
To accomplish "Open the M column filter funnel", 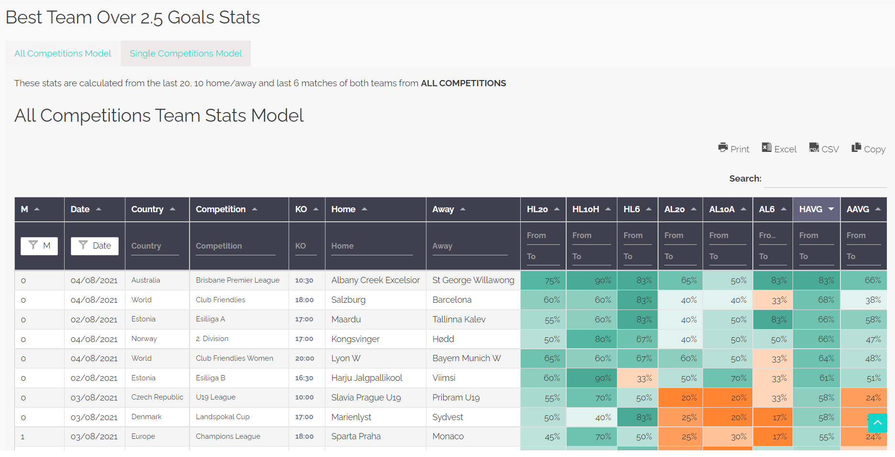I will [39, 246].
